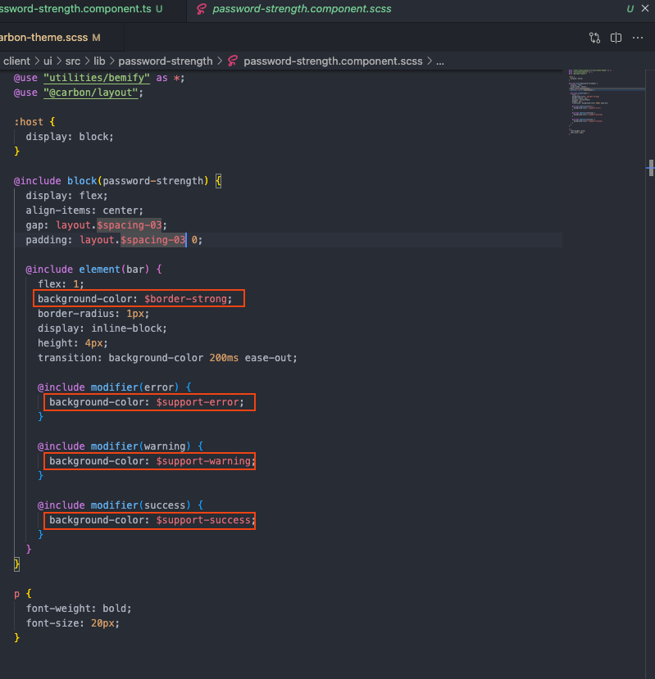Click the breadcrumb Sass file icon
The height and width of the screenshot is (679, 655).
(233, 61)
